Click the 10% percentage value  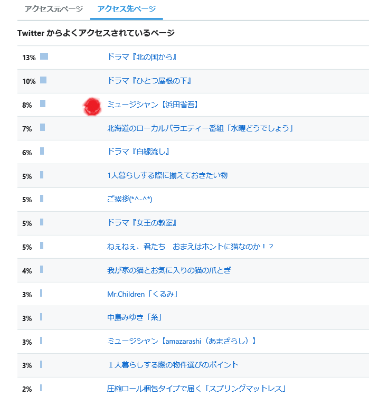tap(29, 81)
